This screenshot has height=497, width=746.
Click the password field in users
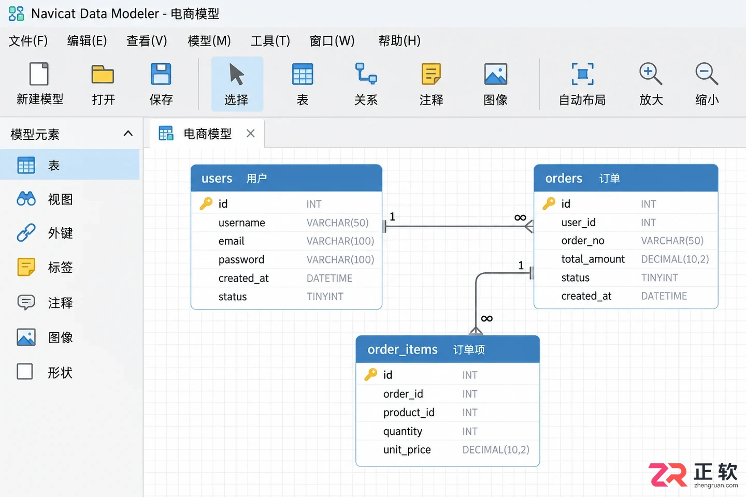coord(286,260)
